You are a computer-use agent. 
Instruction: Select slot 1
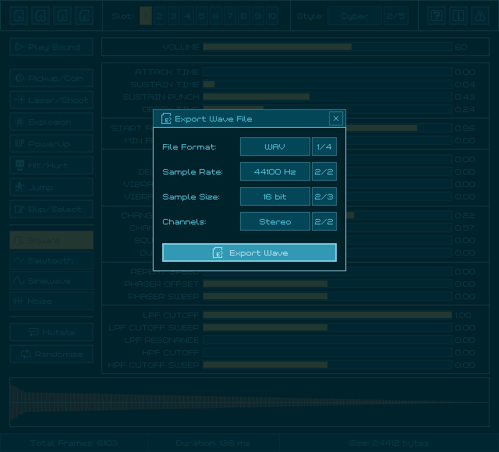tap(146, 16)
